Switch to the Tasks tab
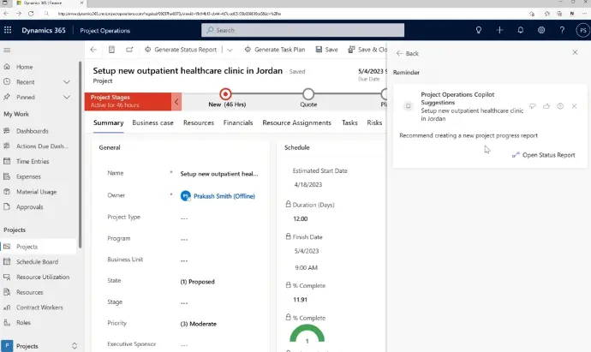The height and width of the screenshot is (352, 591). point(349,122)
